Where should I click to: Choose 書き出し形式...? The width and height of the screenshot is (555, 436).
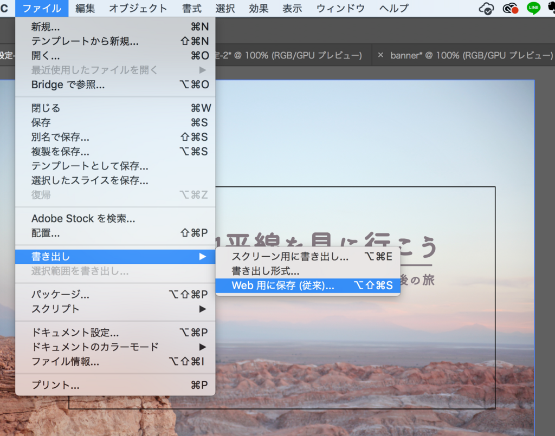[308, 271]
